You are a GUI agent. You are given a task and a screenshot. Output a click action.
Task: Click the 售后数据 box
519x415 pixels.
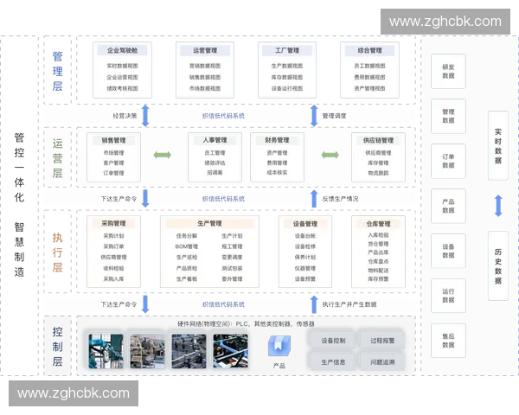pyautogui.click(x=447, y=339)
